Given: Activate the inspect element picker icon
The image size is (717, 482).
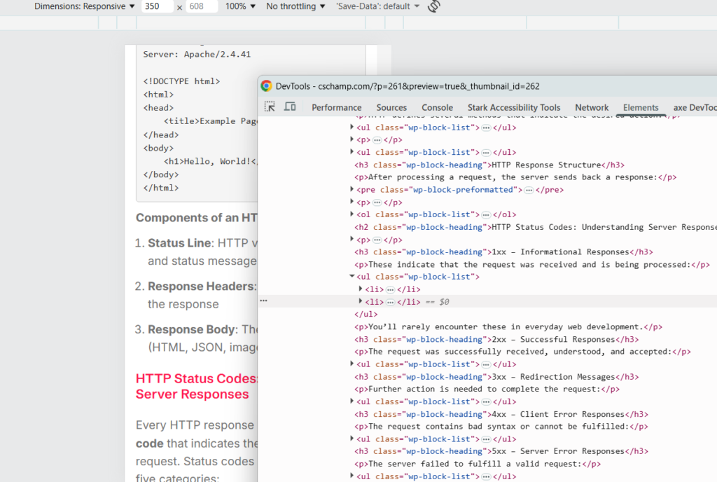Looking at the screenshot, I should pyautogui.click(x=270, y=106).
